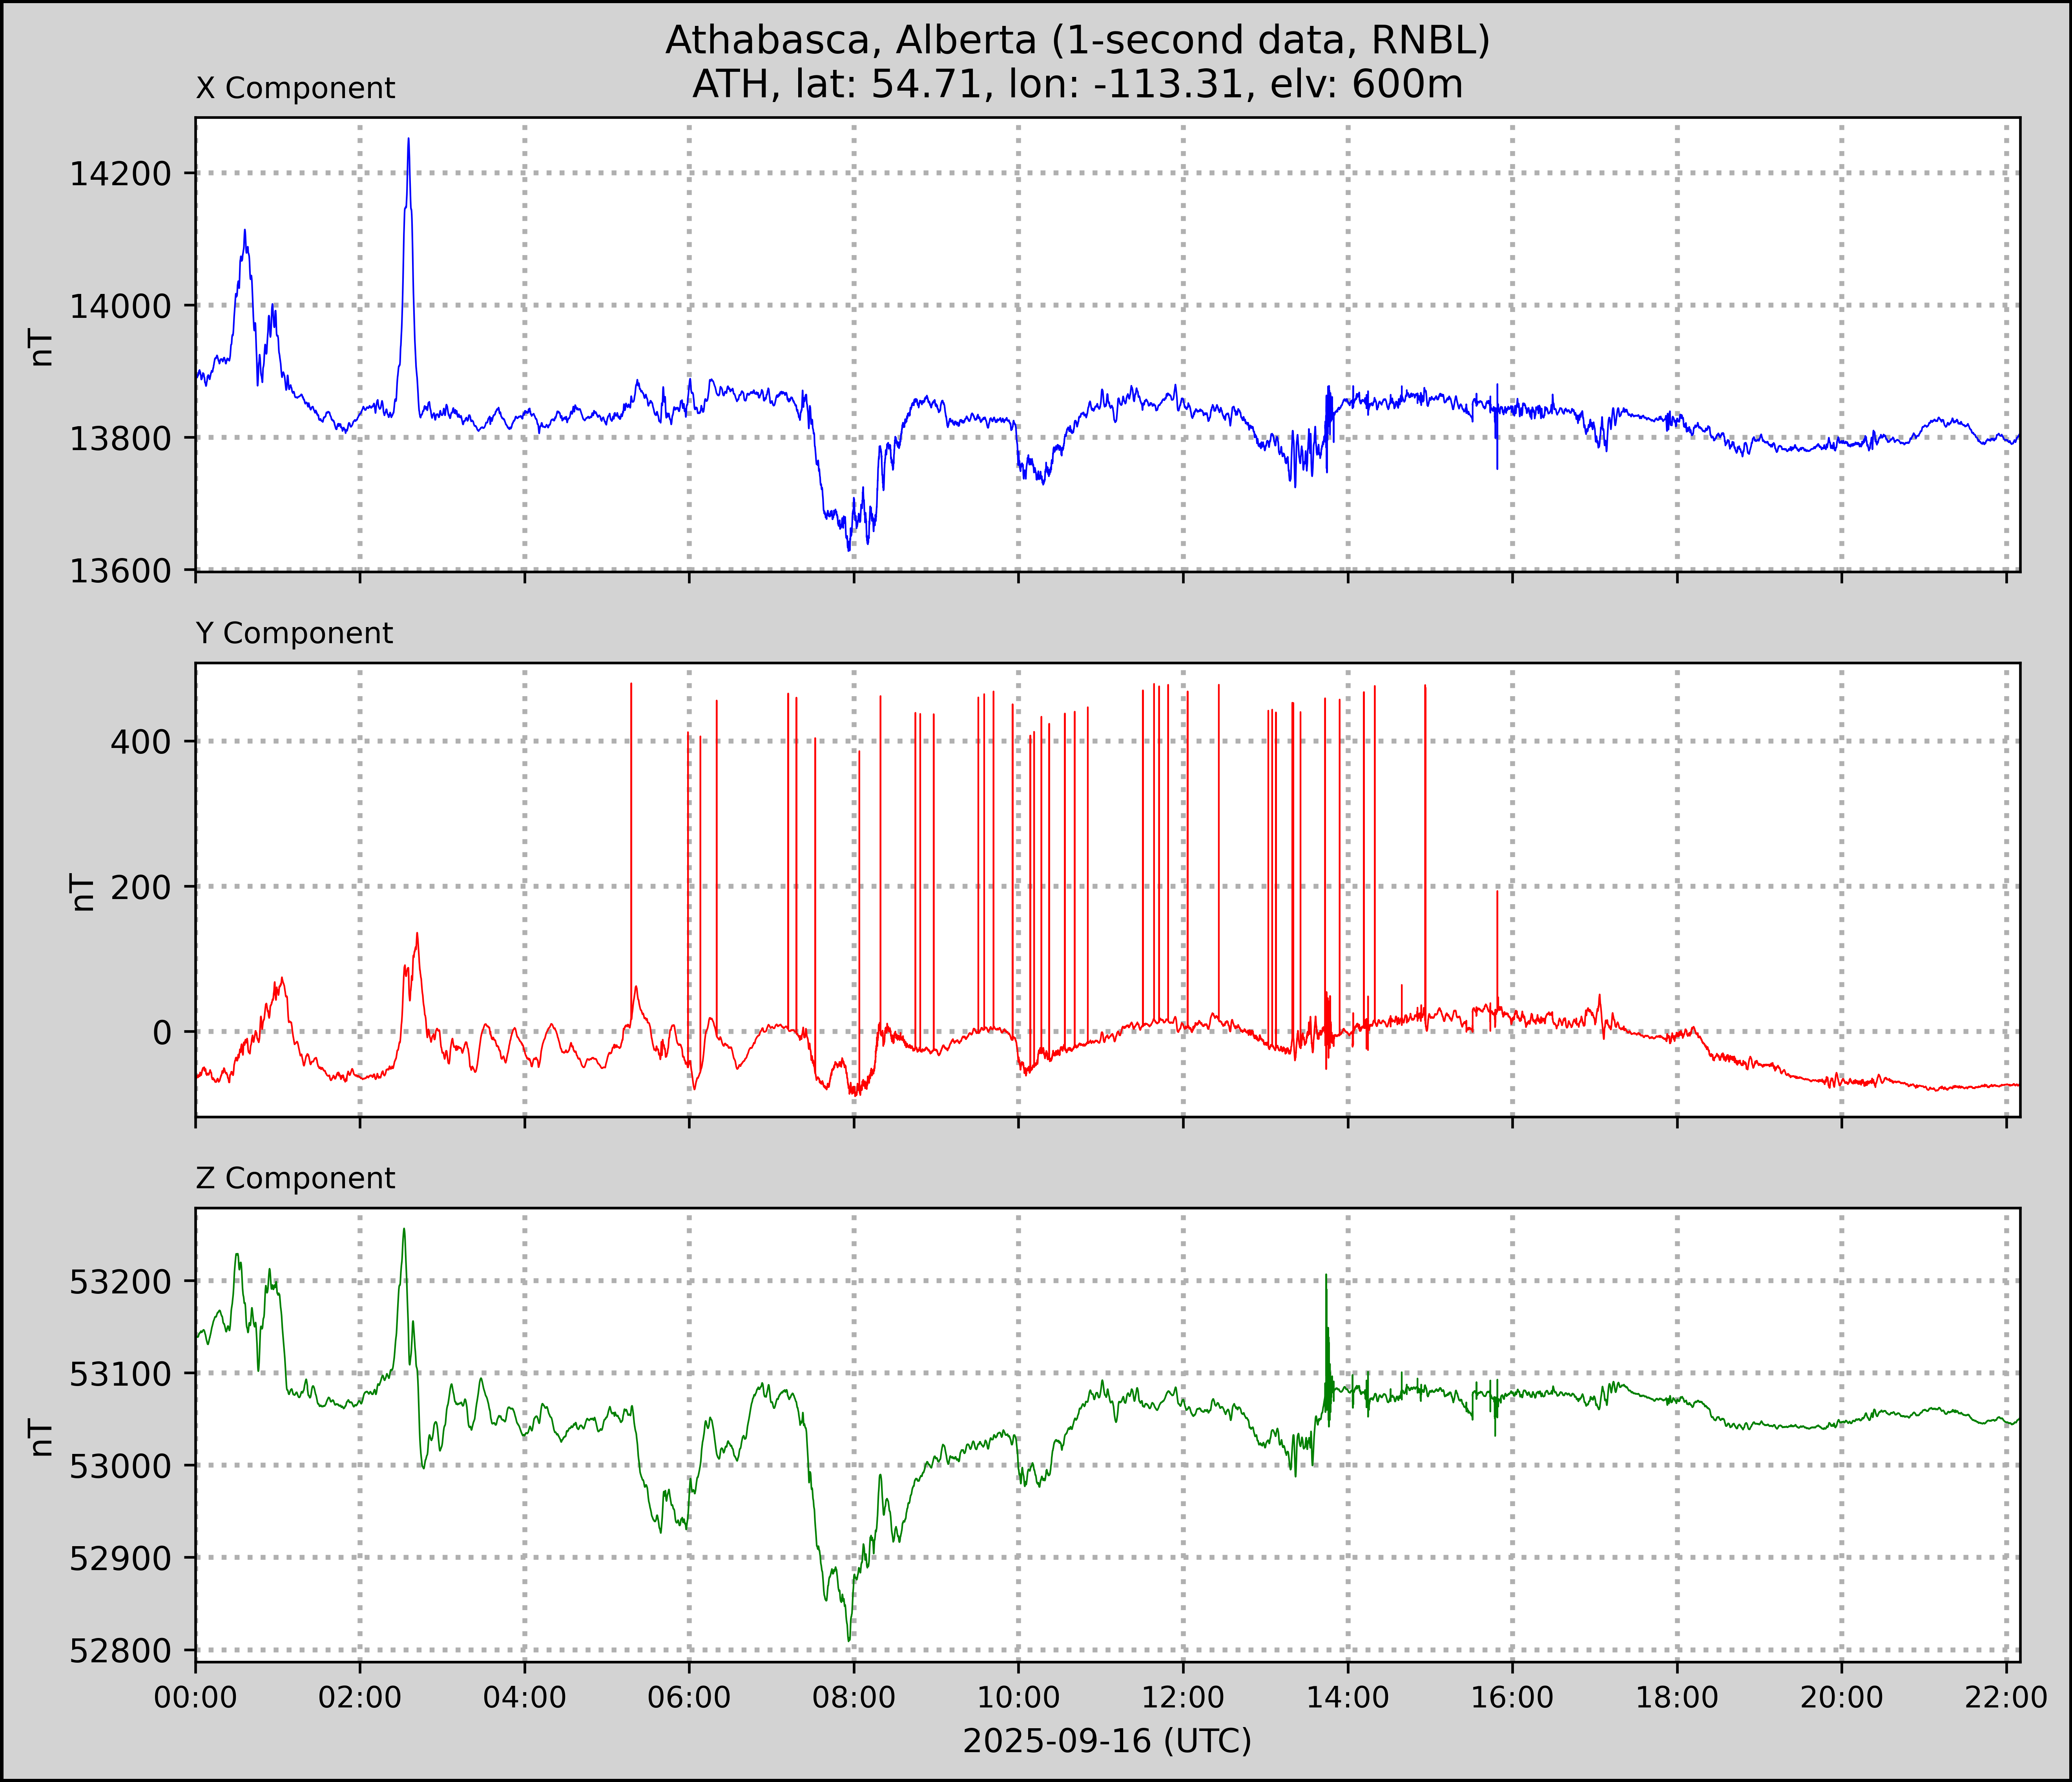Select the 'Z Component' plot label

coord(295,1178)
